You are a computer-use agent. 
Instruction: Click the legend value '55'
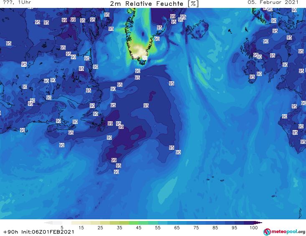click(x=158, y=228)
